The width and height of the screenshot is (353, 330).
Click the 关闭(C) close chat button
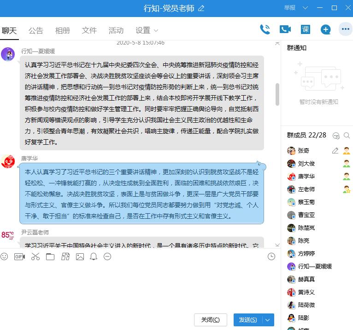(x=210, y=320)
